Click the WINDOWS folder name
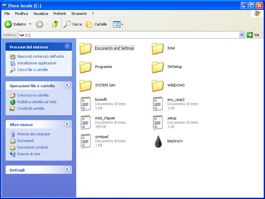265x199 pixels. point(176,85)
